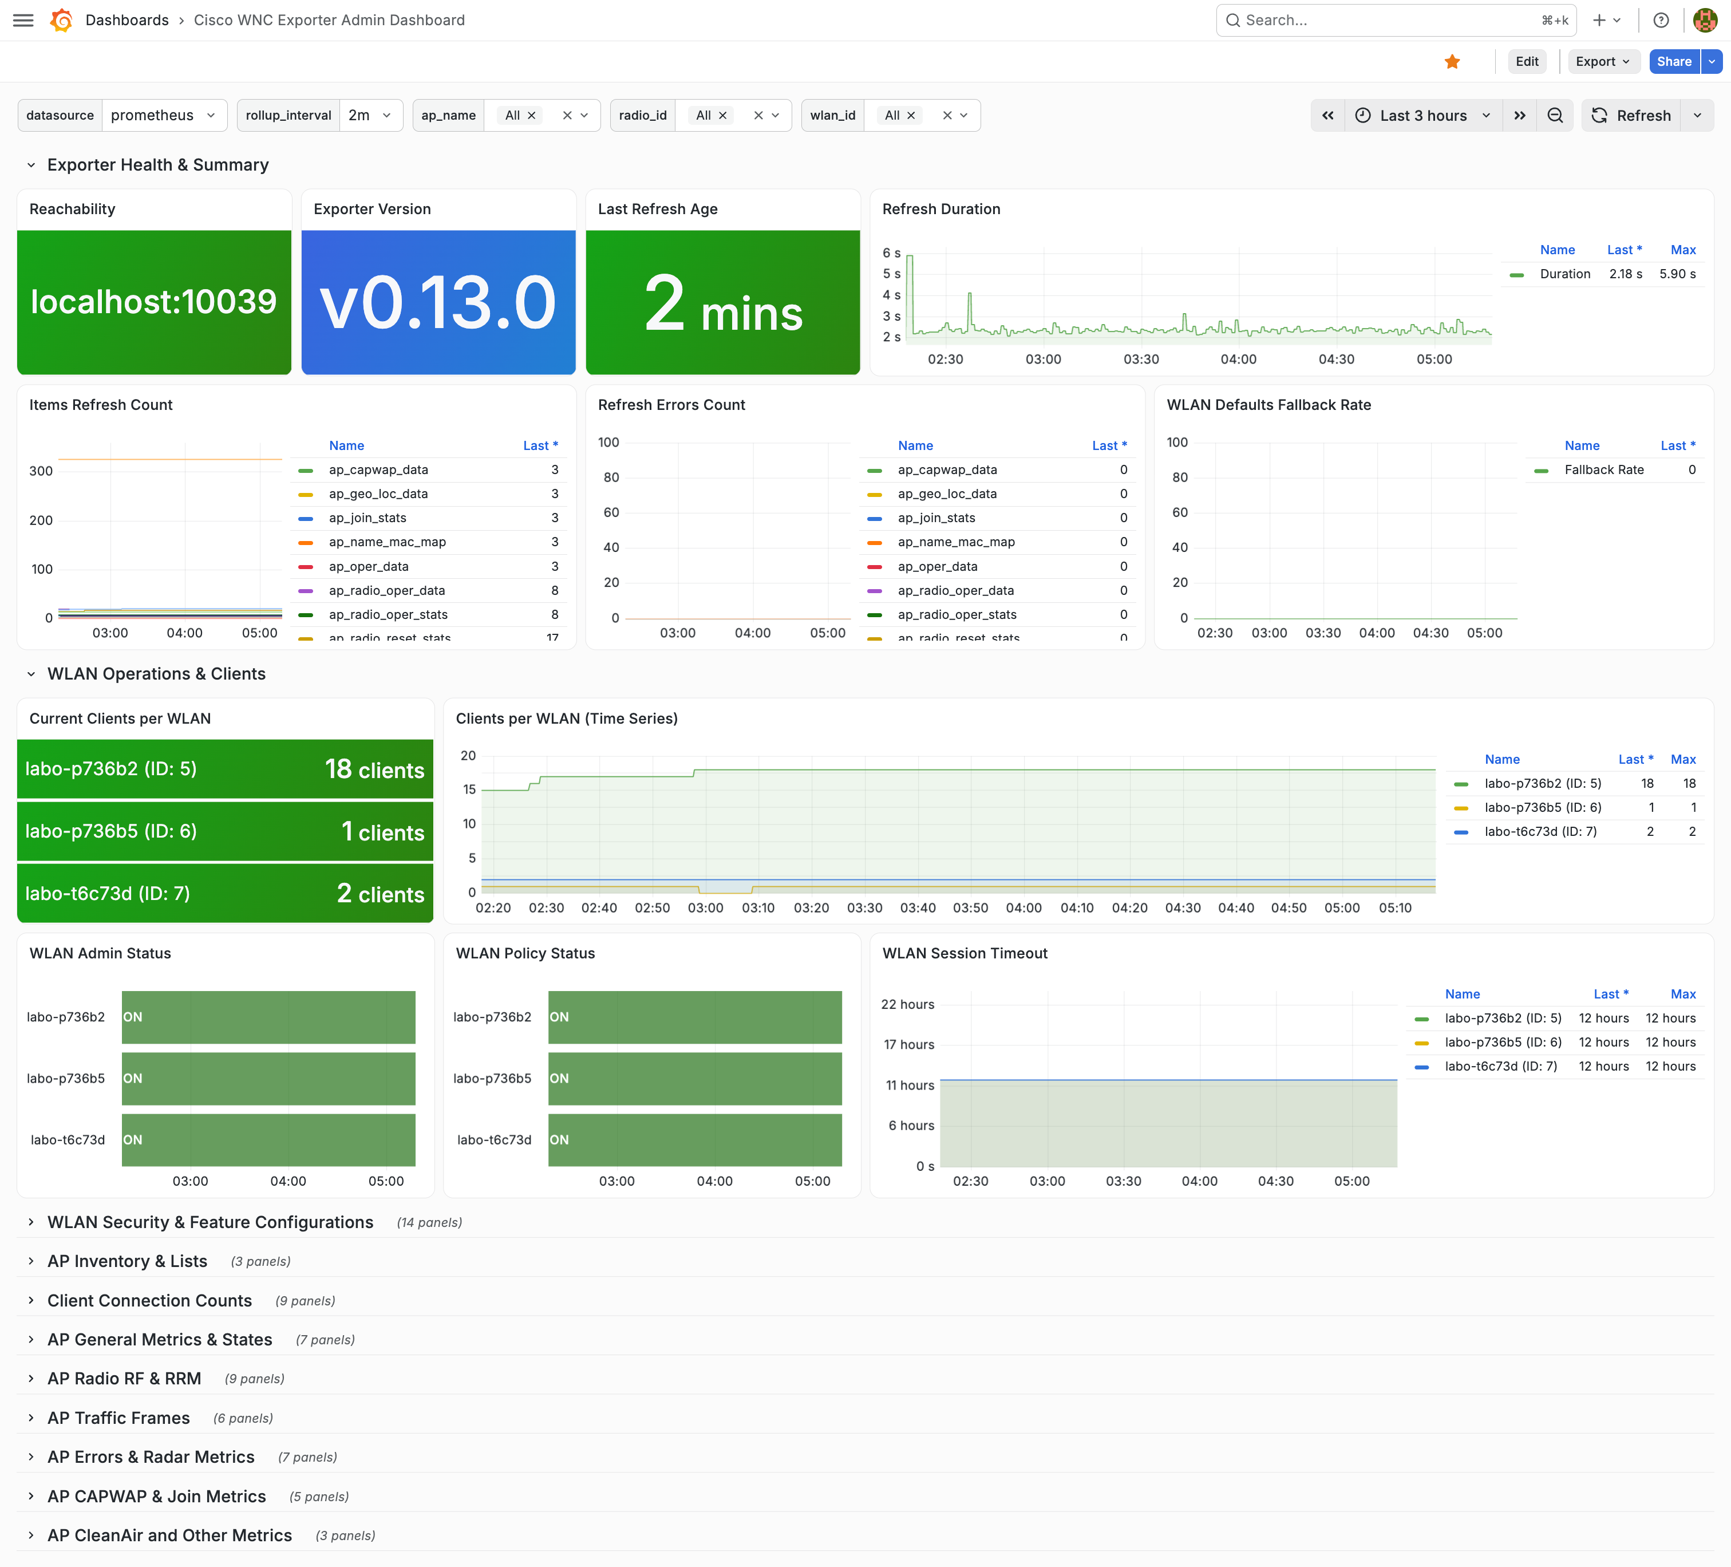Focus the Search input field
This screenshot has width=1731, height=1567.
click(1396, 19)
